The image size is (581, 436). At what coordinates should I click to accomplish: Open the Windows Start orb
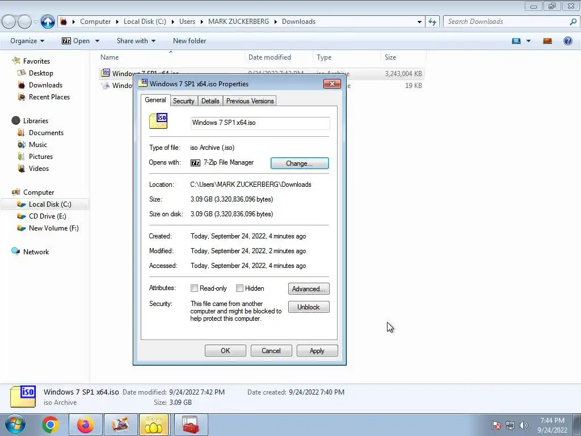[x=15, y=425]
